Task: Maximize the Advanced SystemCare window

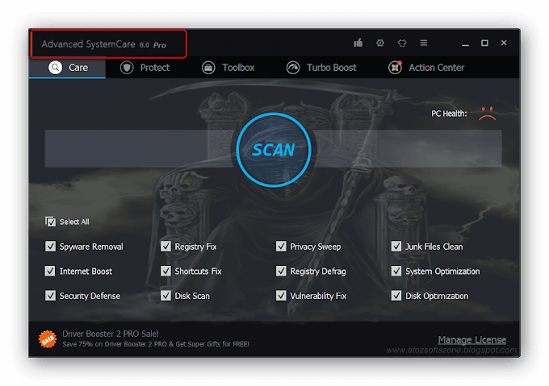Action: point(484,43)
